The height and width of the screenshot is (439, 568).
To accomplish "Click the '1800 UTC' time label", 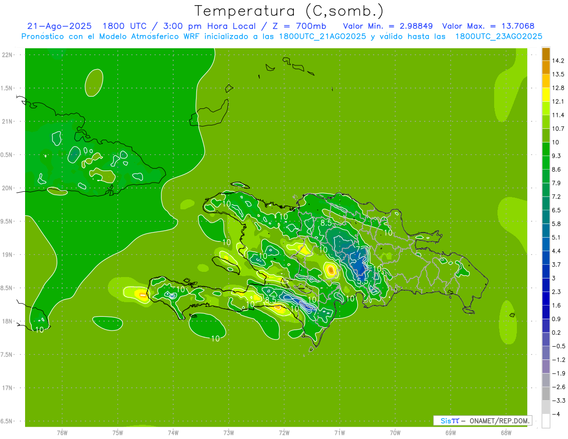I will point(125,26).
